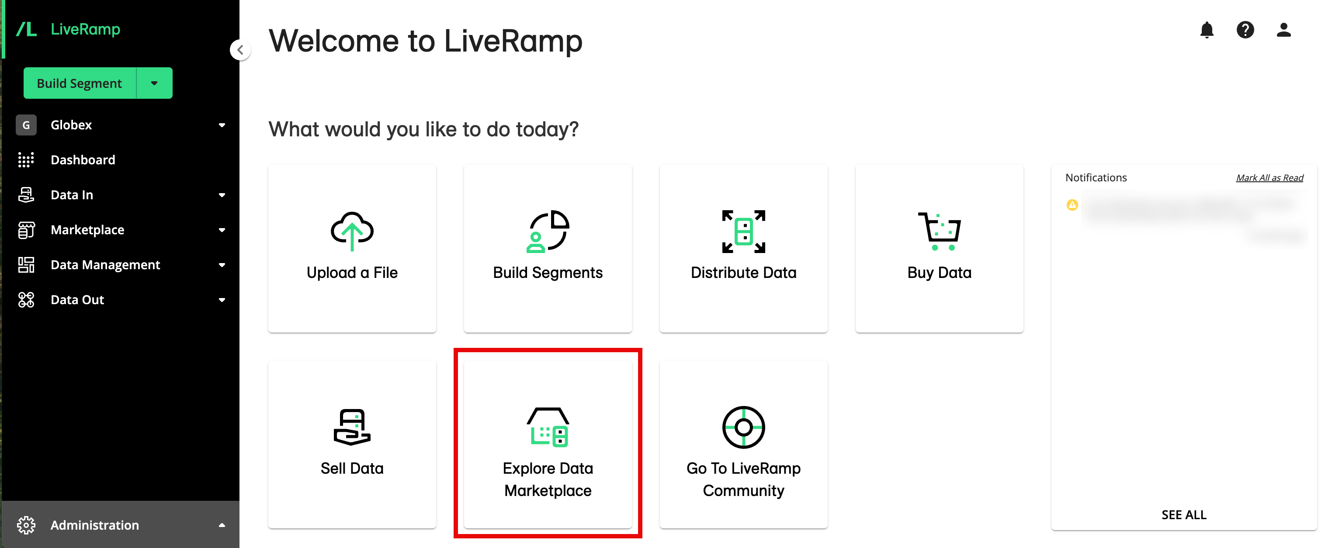
Task: Expand the Globex account dropdown arrow
Action: coord(222,125)
